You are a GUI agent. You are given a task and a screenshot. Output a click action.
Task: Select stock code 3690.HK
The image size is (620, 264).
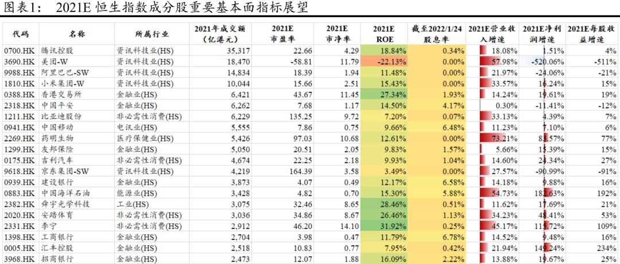tap(20, 61)
